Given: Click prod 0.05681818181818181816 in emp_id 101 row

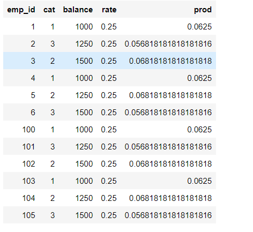Looking at the screenshot, I should (x=168, y=147).
